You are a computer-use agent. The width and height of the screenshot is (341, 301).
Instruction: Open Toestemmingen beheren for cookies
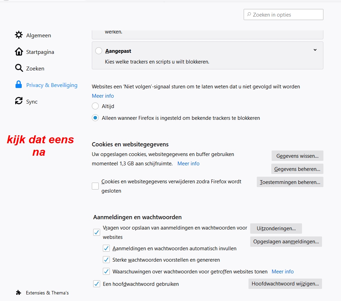pyautogui.click(x=290, y=182)
